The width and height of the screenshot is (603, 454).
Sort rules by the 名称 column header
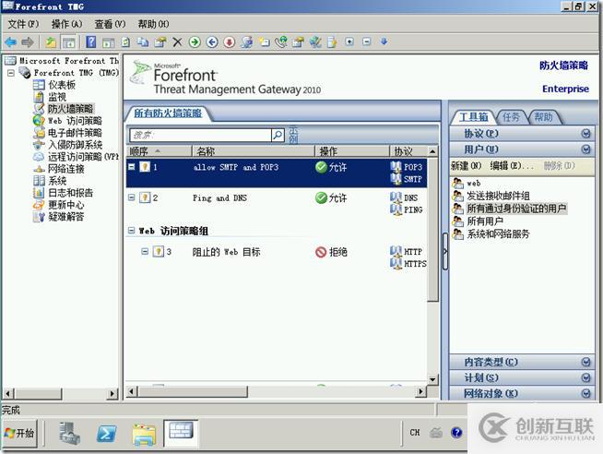253,151
